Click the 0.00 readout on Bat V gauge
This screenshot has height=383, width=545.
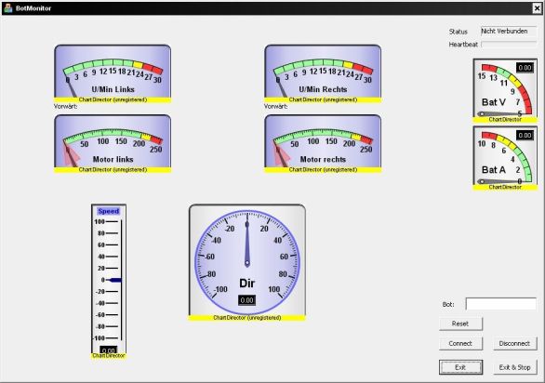(x=525, y=68)
